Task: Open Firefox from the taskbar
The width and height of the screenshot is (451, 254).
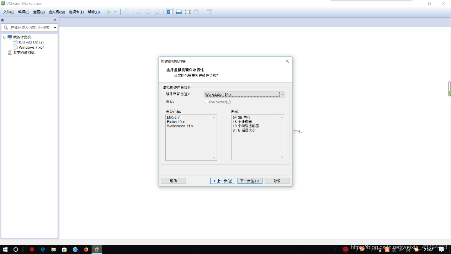Action: pyautogui.click(x=86, y=250)
